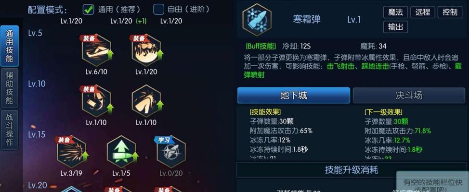Select the Lv.15 skill labeled Lv.3/19
Image resolution: width=469 pixels, height=192 pixels.
point(71,152)
